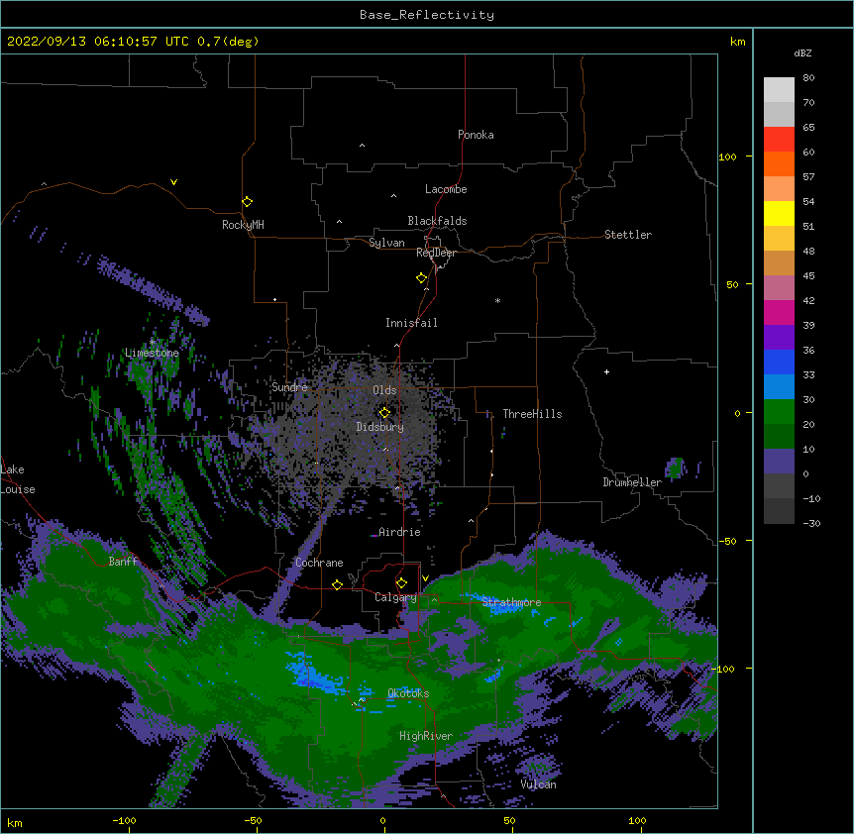This screenshot has width=854, height=834.
Task: Click the HighRiver label
Action: coord(426,736)
